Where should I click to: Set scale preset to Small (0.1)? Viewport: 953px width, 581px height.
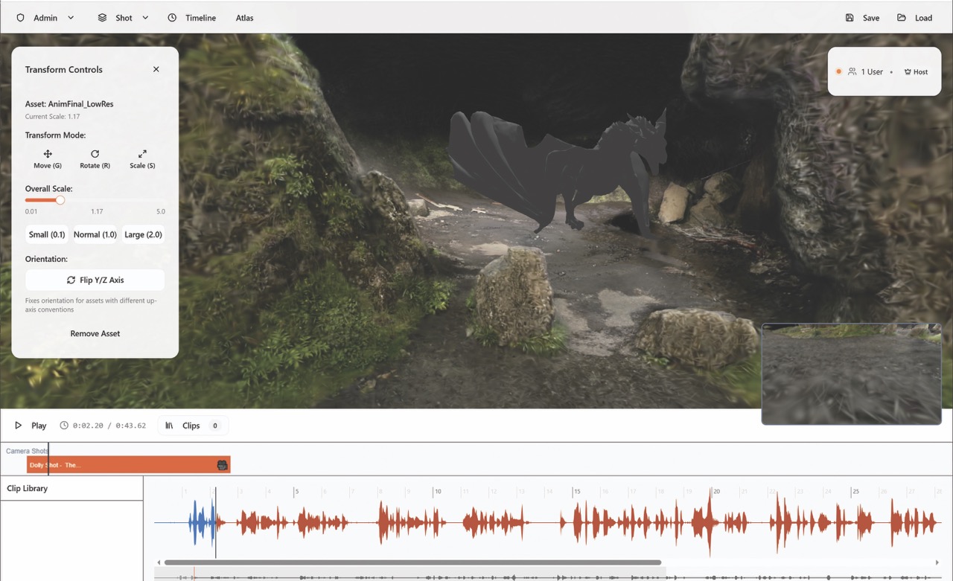48,234
